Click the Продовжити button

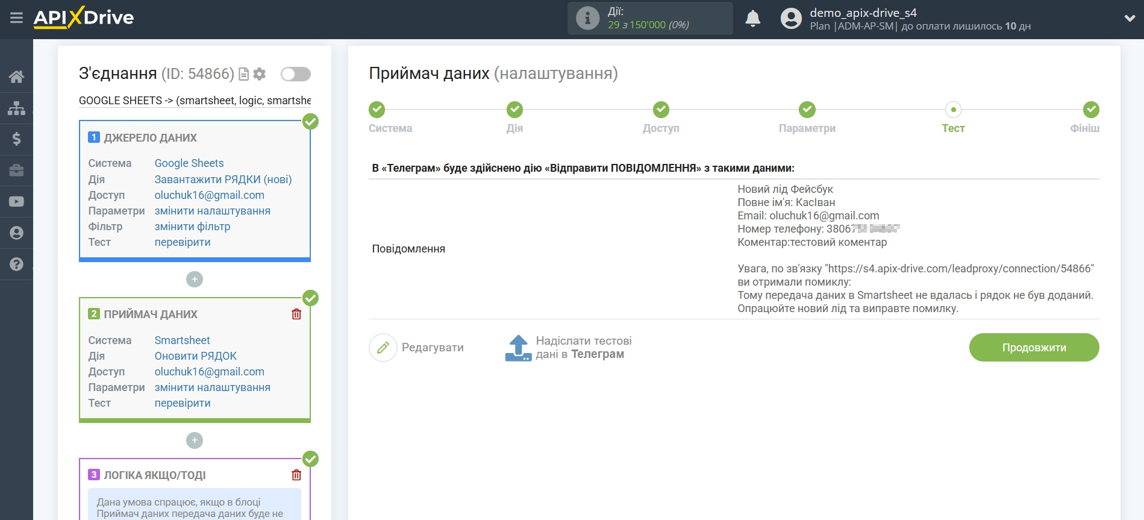click(1034, 348)
